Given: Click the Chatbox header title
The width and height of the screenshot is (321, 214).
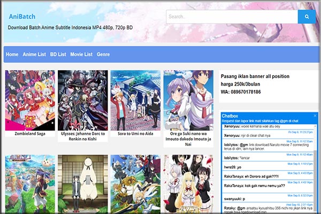Looking at the screenshot, I should coord(230,116).
